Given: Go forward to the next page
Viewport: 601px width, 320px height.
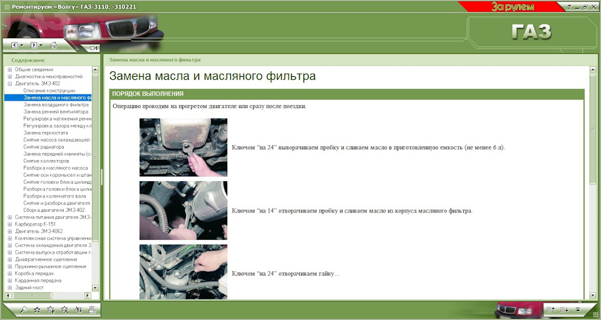Looking at the screenshot, I should [x=34, y=45].
